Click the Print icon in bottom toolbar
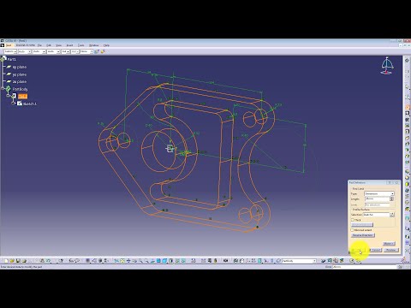Viewport: 411px width, 308px height. [24, 261]
